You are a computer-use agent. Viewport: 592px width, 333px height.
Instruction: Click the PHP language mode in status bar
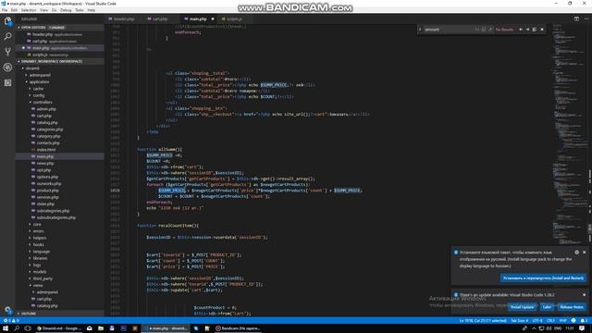(562, 321)
